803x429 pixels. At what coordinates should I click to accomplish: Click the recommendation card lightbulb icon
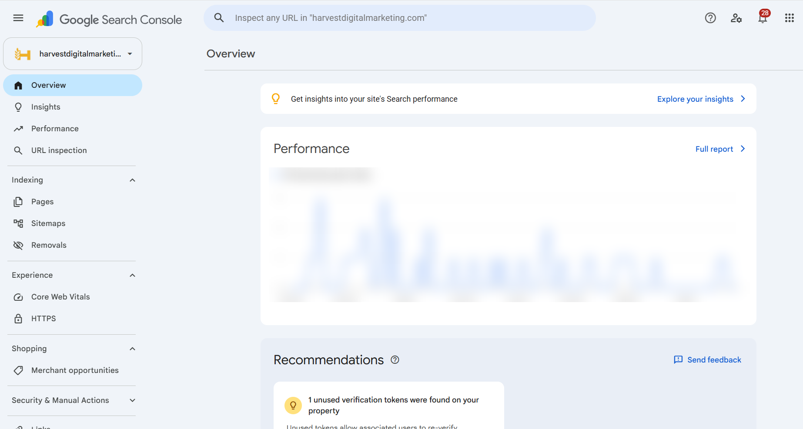click(x=293, y=405)
